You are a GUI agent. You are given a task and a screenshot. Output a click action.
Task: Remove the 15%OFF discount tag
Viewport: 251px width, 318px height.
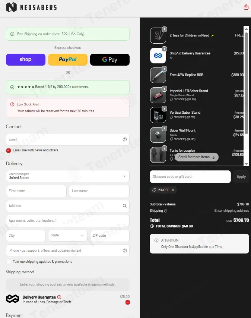coord(173,190)
